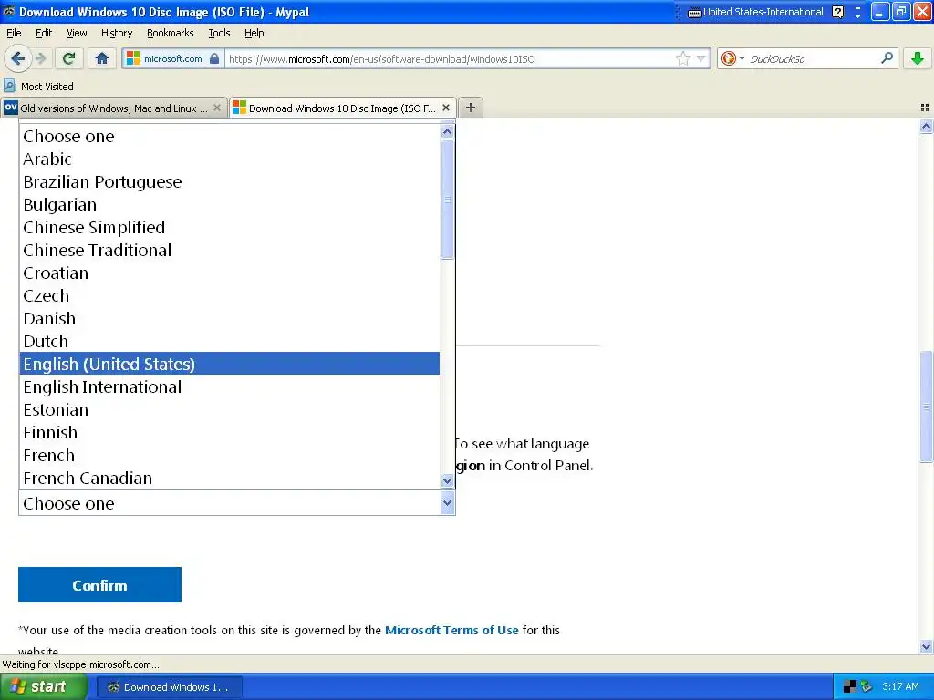Go back with the Back arrow button
934x700 pixels.
pyautogui.click(x=17, y=58)
